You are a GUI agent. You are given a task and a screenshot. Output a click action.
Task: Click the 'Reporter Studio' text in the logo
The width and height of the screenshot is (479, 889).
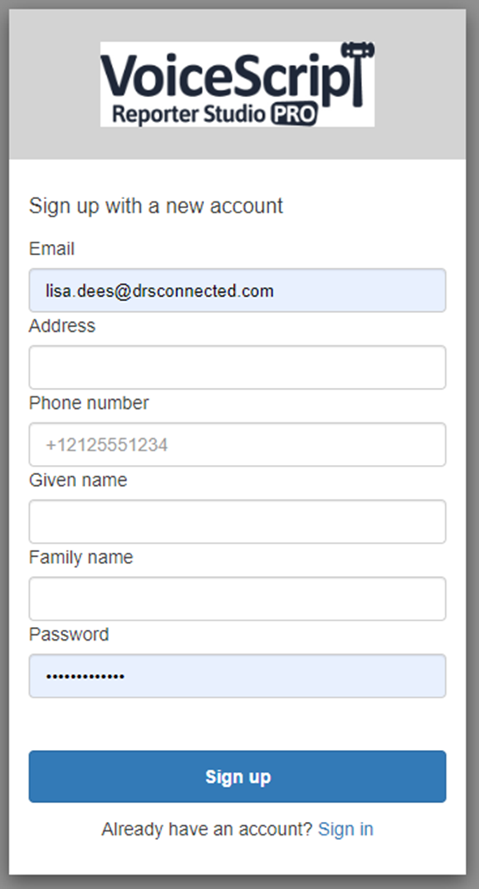(189, 114)
